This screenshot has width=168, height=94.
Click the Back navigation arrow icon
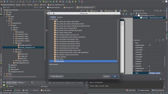point(34,2)
